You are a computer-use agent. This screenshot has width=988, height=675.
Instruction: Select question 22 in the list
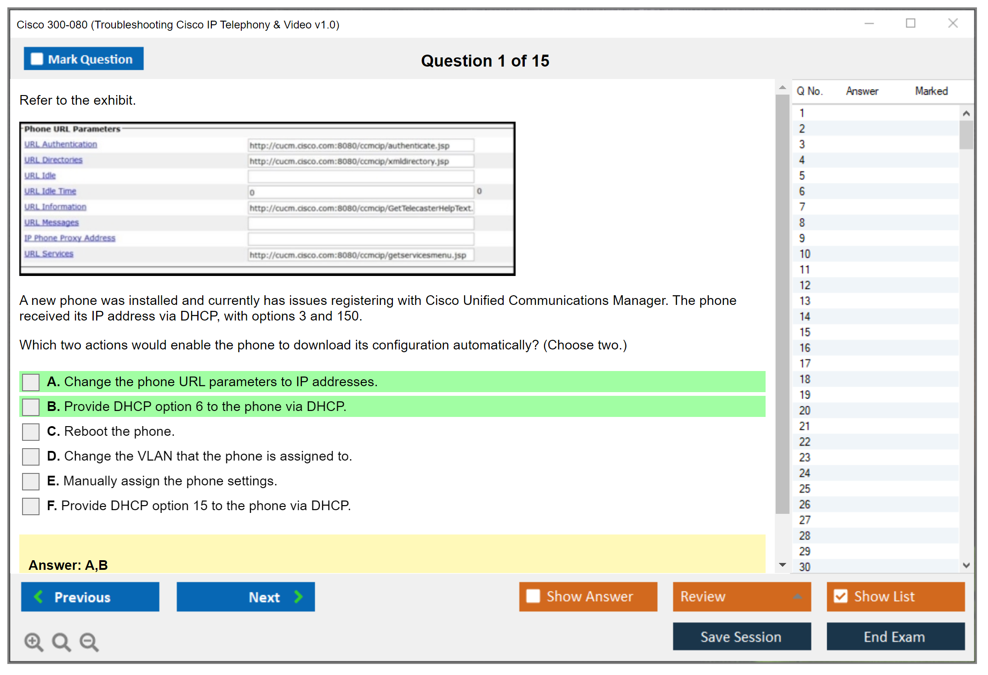[805, 442]
